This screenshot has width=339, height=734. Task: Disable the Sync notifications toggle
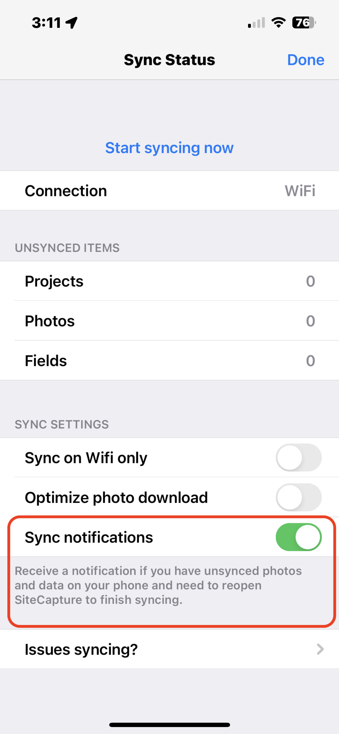[x=298, y=537]
